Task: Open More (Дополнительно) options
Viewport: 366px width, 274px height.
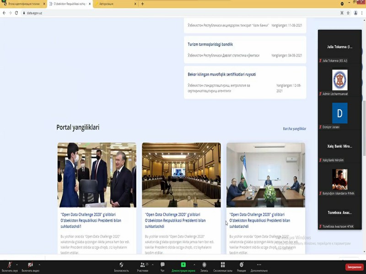Action: coord(259,265)
